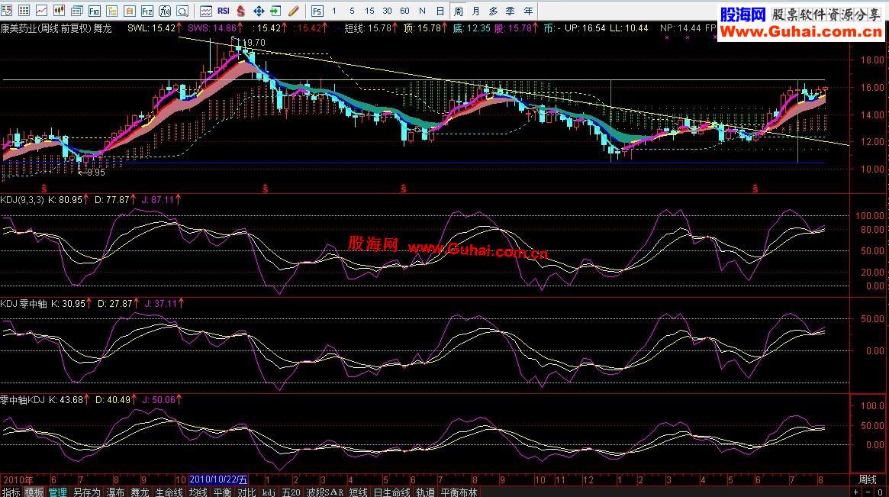Click the KDJ零中轴 indicator title
This screenshot has width=889, height=497.
click(x=23, y=304)
